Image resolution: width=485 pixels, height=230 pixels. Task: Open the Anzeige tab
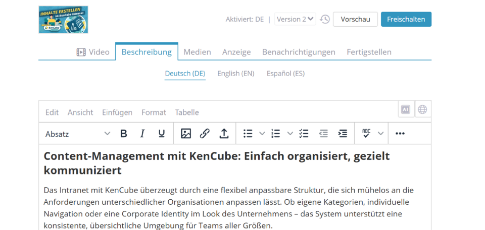pyautogui.click(x=236, y=52)
